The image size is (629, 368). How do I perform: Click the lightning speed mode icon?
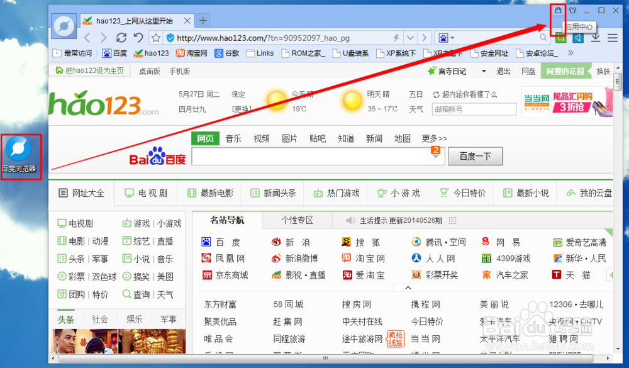(396, 38)
